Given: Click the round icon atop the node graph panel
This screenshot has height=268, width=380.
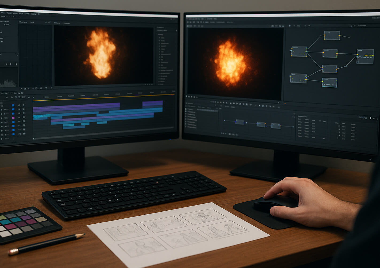Looking at the screenshot, I should [289, 26].
